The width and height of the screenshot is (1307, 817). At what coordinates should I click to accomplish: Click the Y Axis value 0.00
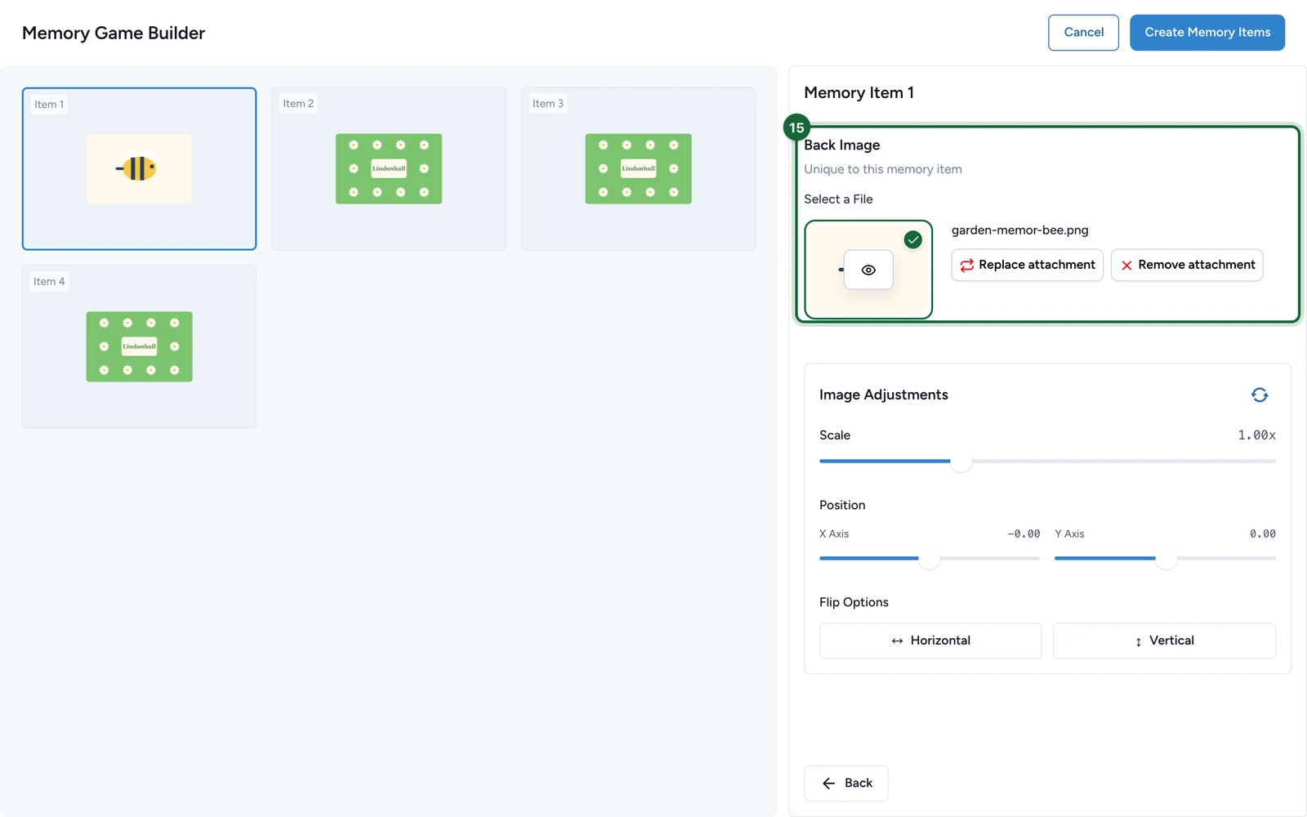[x=1263, y=534]
